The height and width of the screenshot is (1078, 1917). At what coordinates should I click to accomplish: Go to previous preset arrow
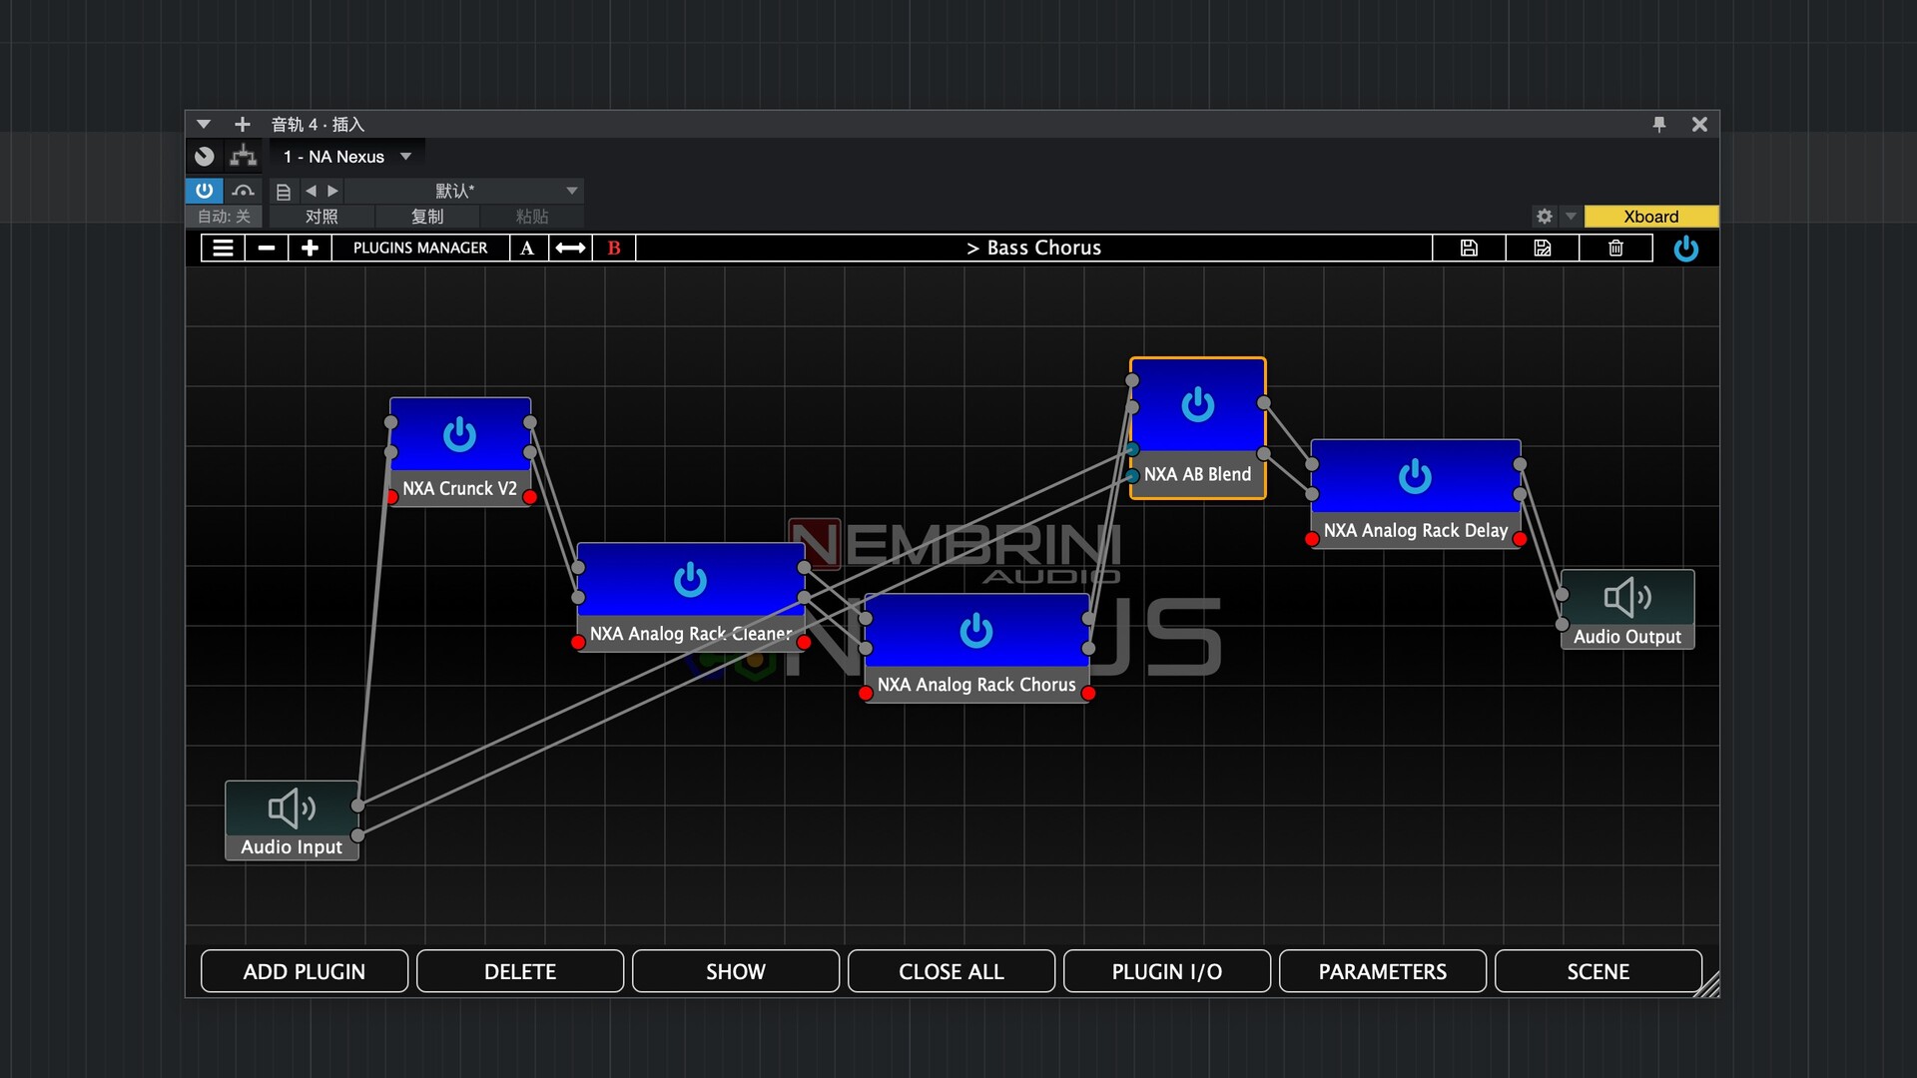[311, 191]
